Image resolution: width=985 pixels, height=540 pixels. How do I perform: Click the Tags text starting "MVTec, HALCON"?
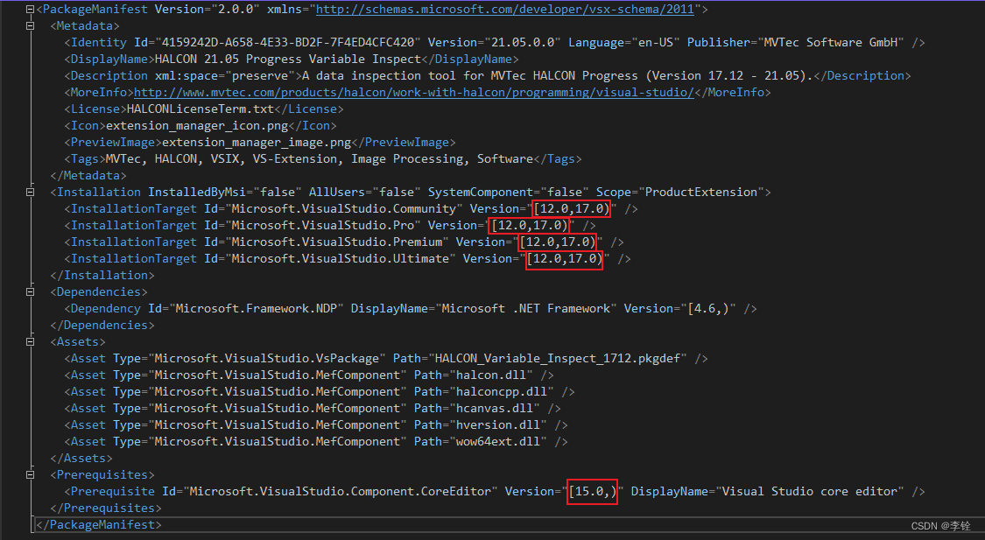(319, 159)
